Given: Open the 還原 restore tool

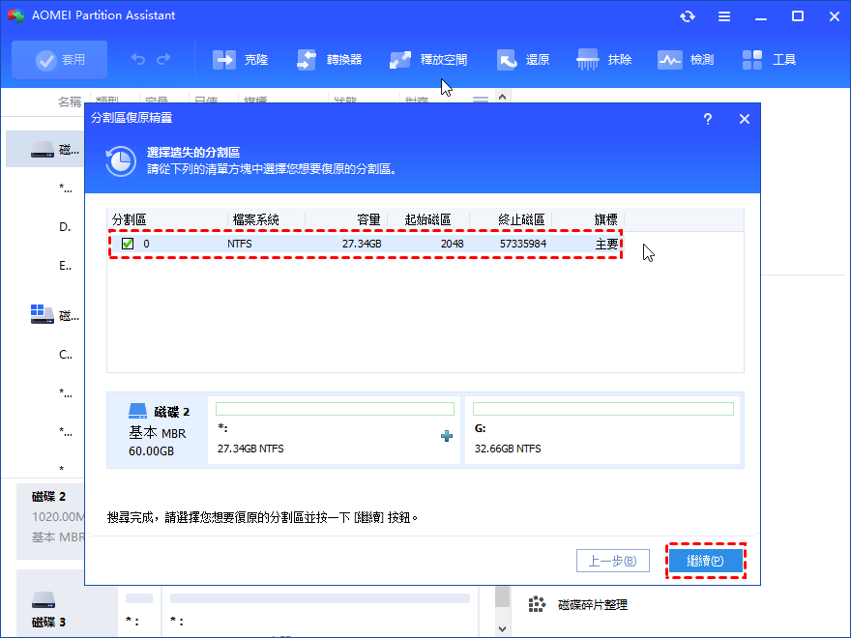Looking at the screenshot, I should (523, 60).
